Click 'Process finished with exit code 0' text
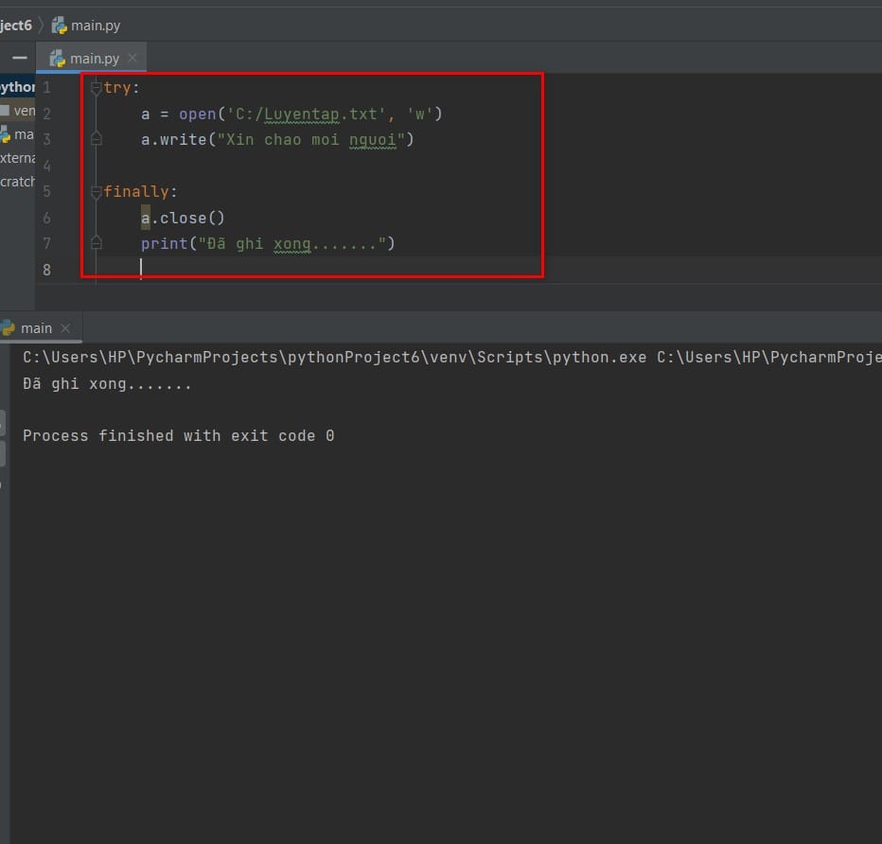 [178, 436]
